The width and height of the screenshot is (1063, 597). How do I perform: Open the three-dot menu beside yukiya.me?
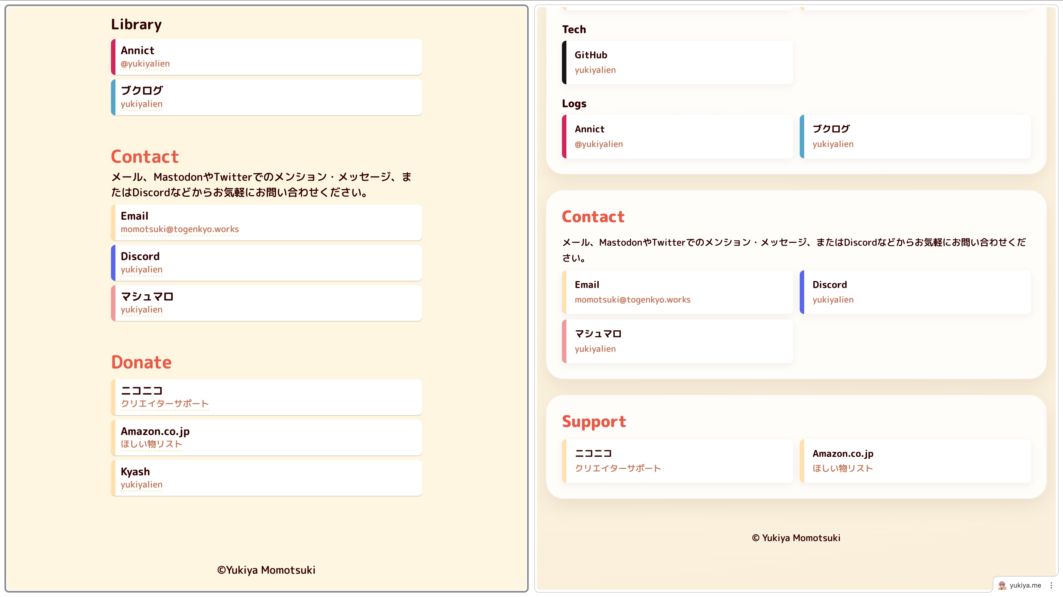(1051, 585)
